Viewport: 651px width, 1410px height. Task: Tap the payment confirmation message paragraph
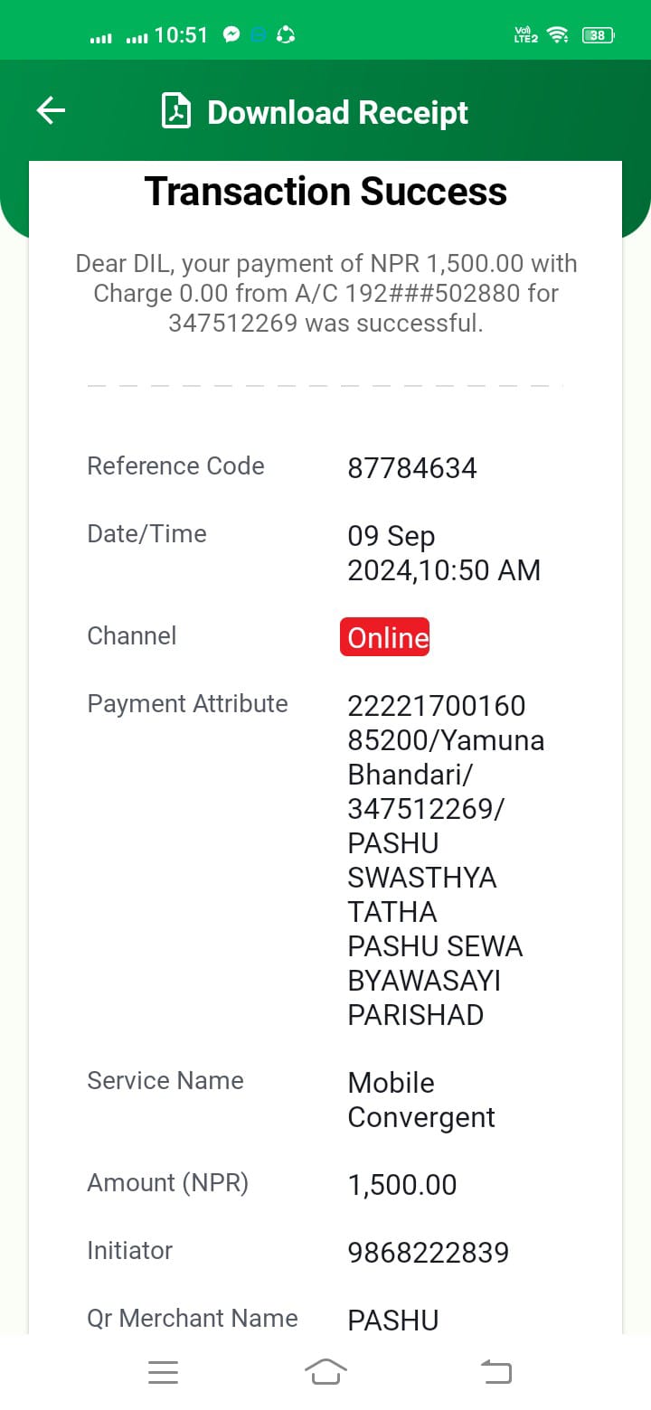point(325,293)
